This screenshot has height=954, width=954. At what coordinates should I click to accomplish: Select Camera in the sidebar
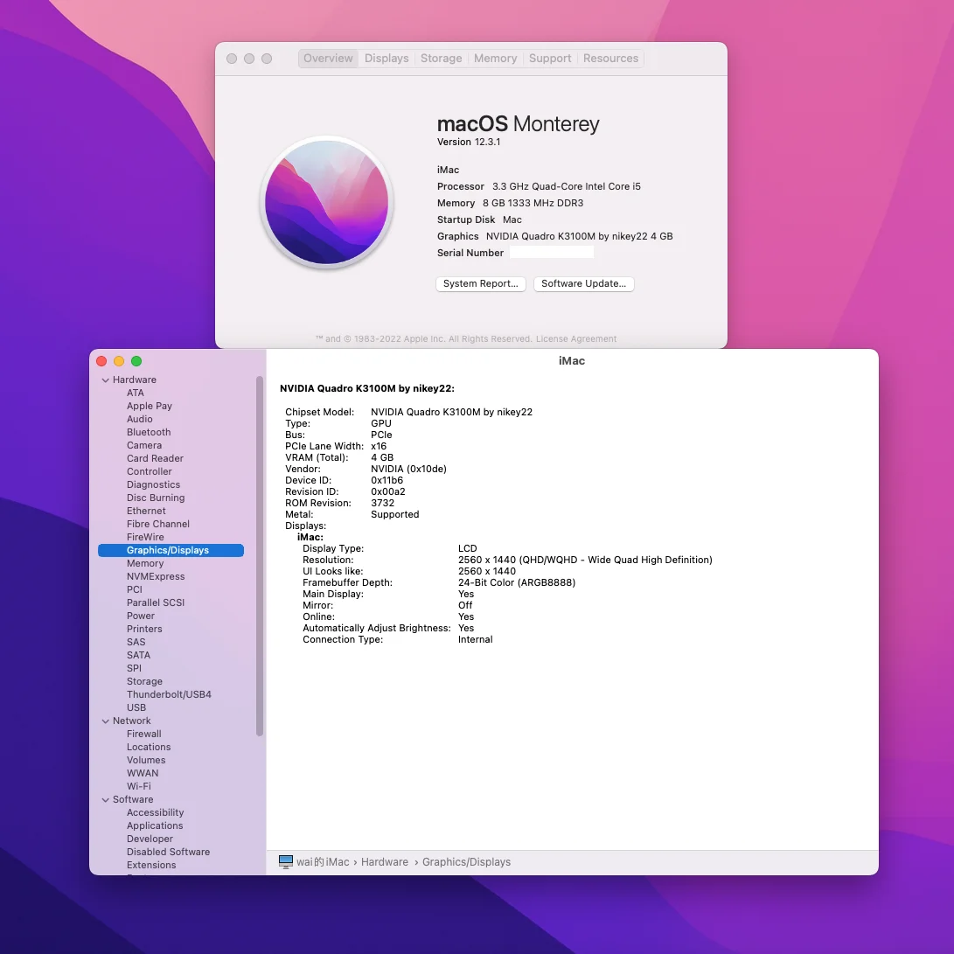[144, 445]
